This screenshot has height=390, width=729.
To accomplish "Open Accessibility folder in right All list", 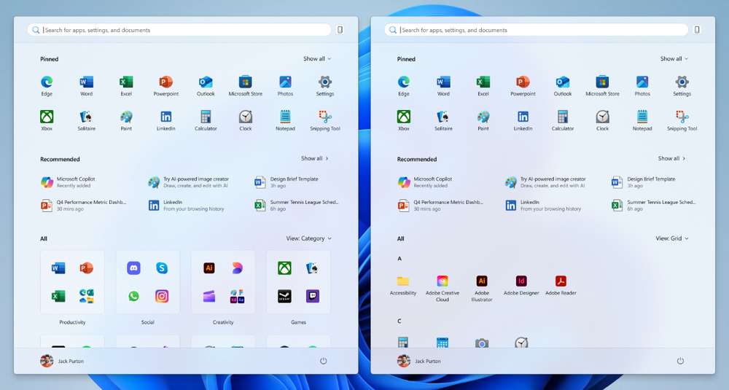I will [403, 286].
